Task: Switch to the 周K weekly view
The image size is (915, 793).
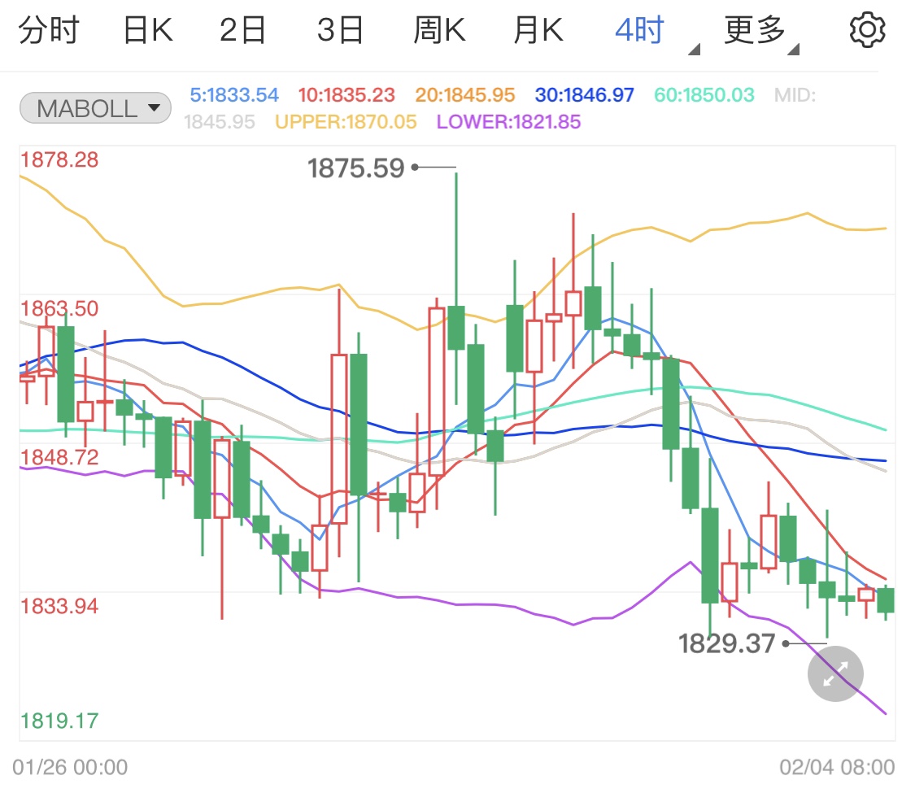Action: click(438, 28)
